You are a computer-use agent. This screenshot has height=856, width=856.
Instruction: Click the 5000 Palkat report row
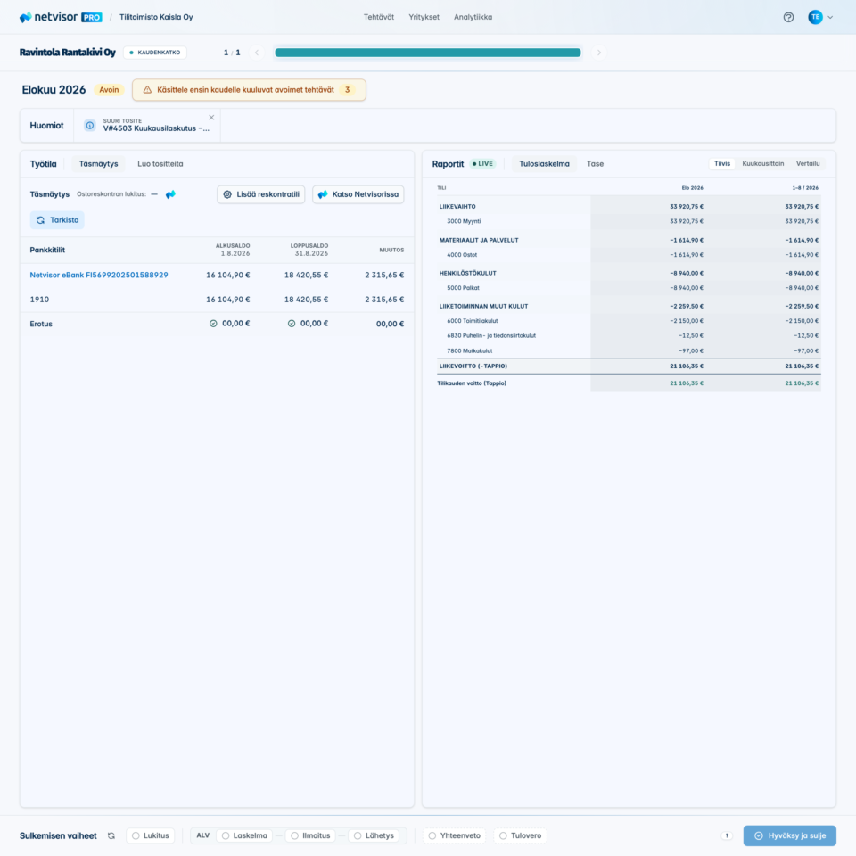629,288
